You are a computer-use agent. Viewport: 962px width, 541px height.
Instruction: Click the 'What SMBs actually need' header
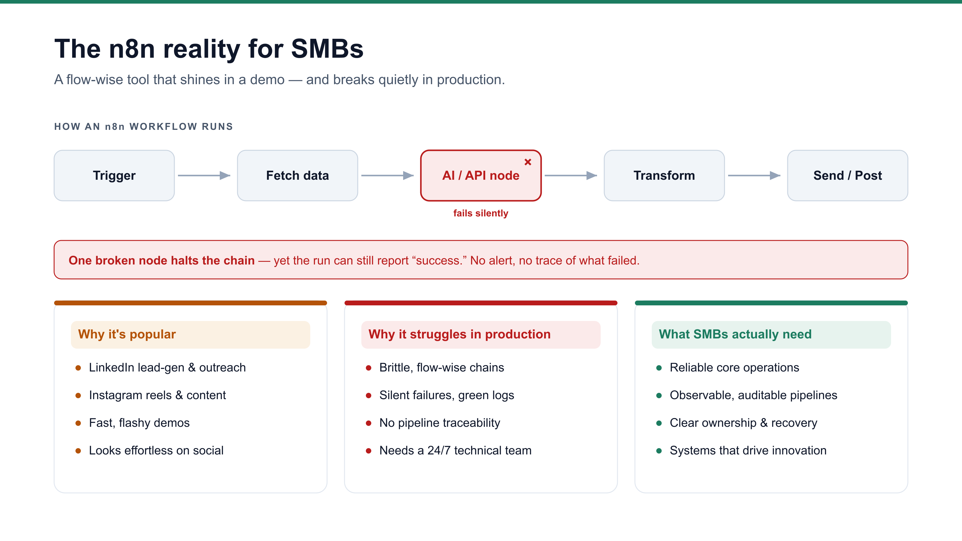[x=771, y=335]
